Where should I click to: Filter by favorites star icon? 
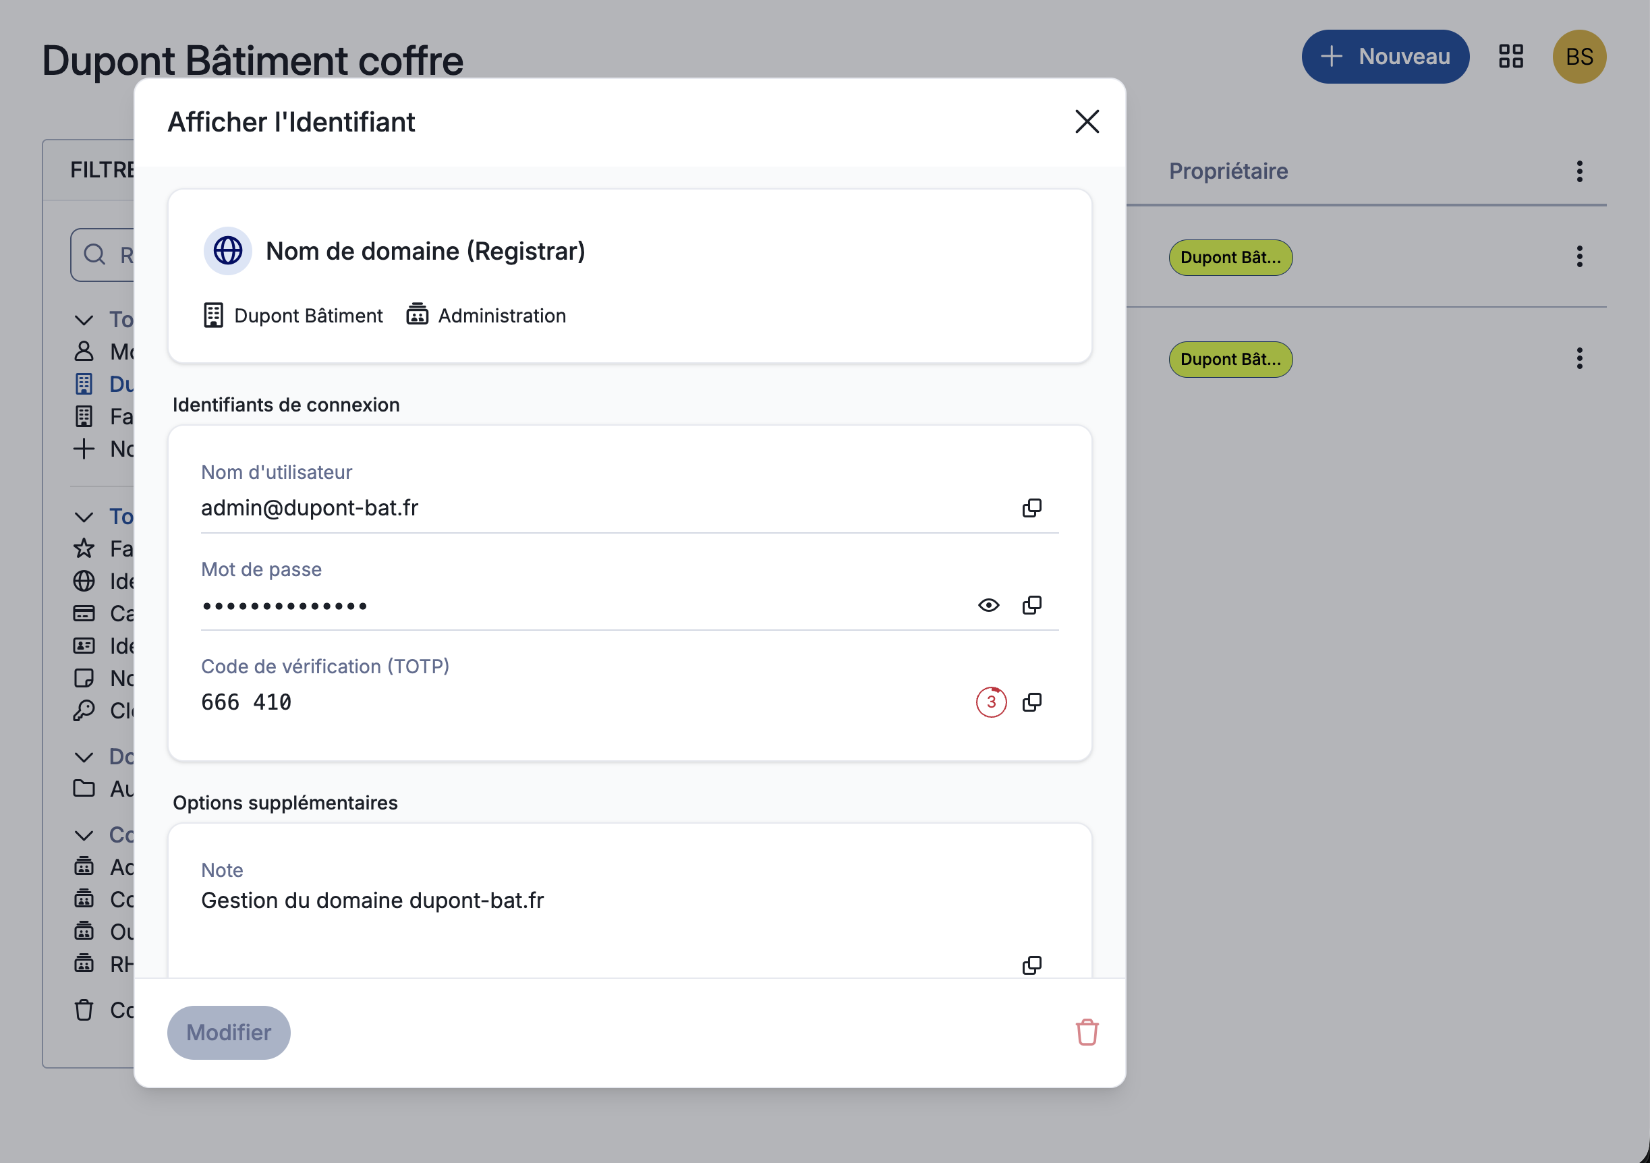click(84, 548)
